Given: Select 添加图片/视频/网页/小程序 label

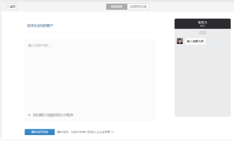Looking at the screenshot, I should (x=53, y=115).
